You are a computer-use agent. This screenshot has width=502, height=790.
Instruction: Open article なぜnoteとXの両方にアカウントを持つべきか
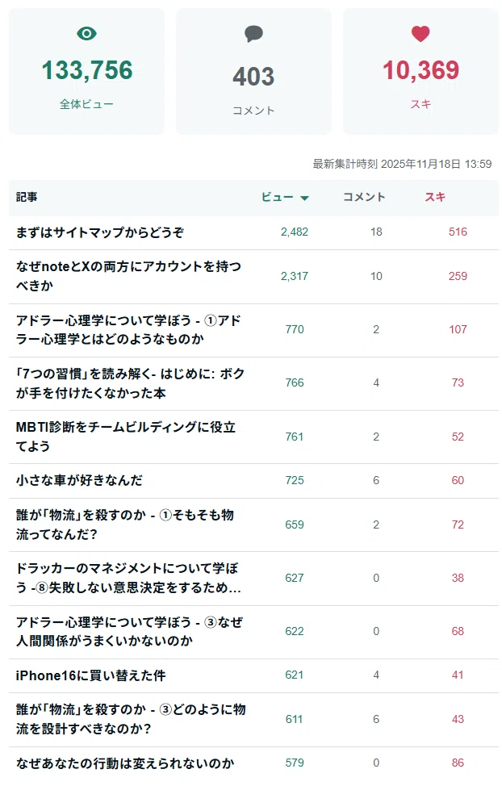[128, 276]
